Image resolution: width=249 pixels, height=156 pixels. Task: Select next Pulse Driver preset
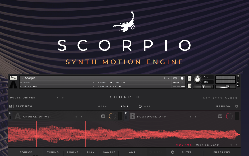63,98
